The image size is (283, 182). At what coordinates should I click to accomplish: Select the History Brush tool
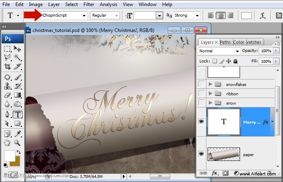pyautogui.click(x=17, y=86)
